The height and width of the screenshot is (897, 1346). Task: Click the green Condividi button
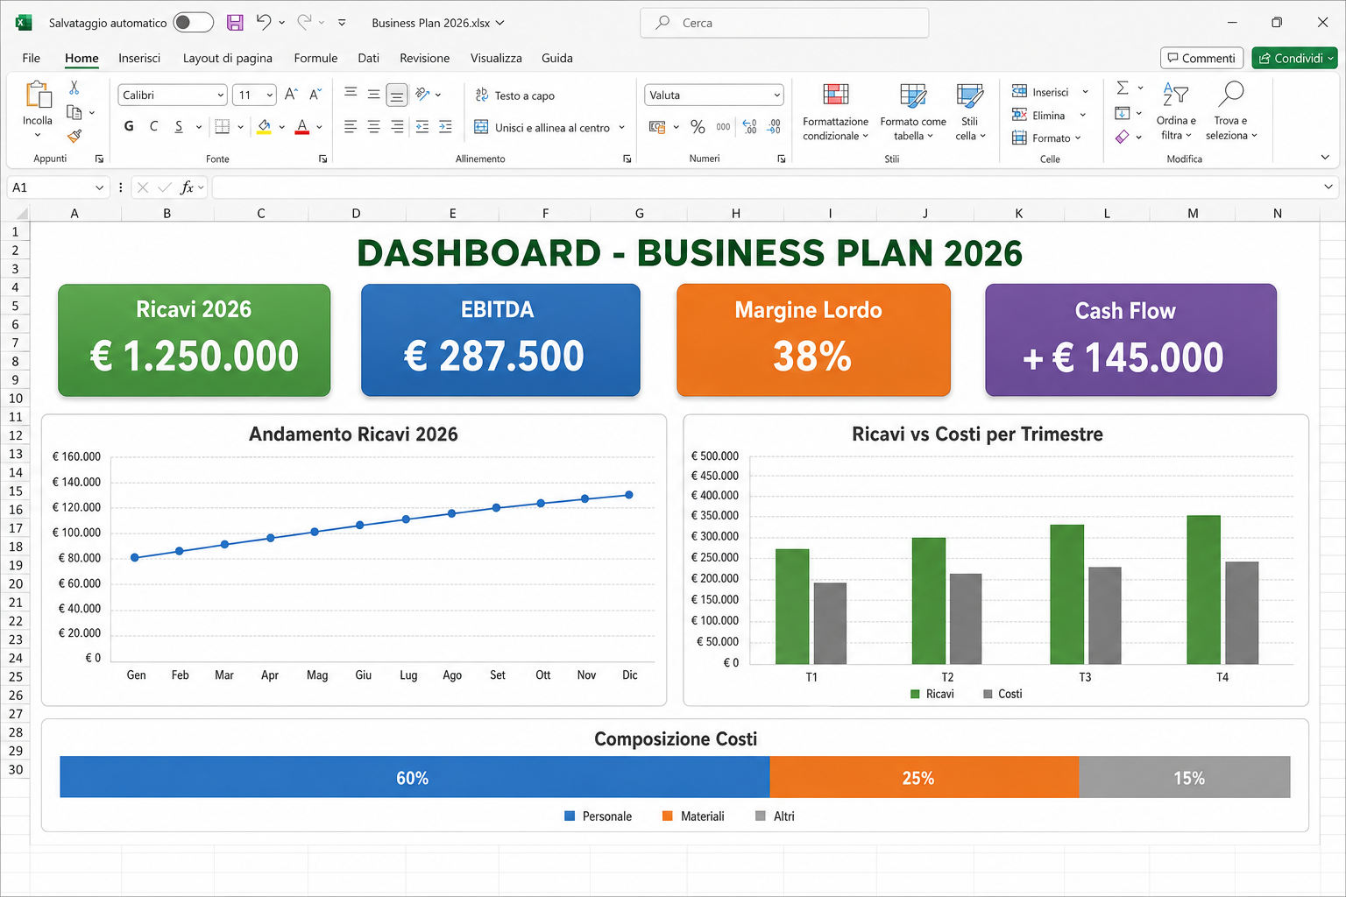[x=1294, y=58]
